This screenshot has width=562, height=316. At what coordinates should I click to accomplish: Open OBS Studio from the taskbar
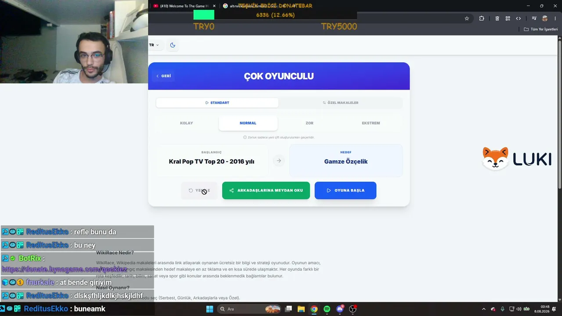coord(353,309)
